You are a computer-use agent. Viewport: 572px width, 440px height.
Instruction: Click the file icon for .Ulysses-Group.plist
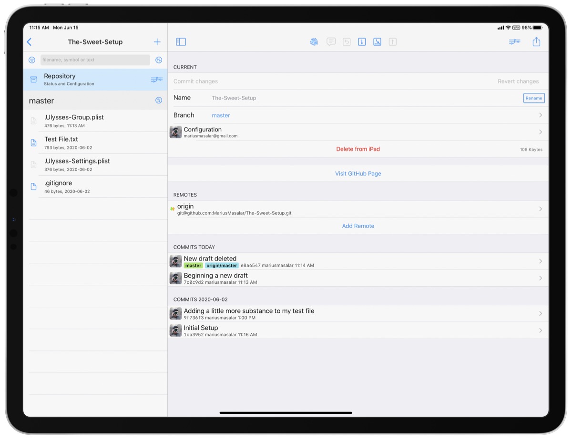coord(33,121)
